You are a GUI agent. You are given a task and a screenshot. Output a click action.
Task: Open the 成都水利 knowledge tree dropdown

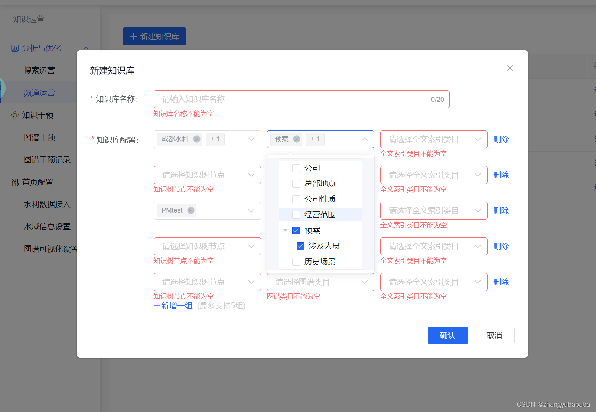tap(207, 139)
